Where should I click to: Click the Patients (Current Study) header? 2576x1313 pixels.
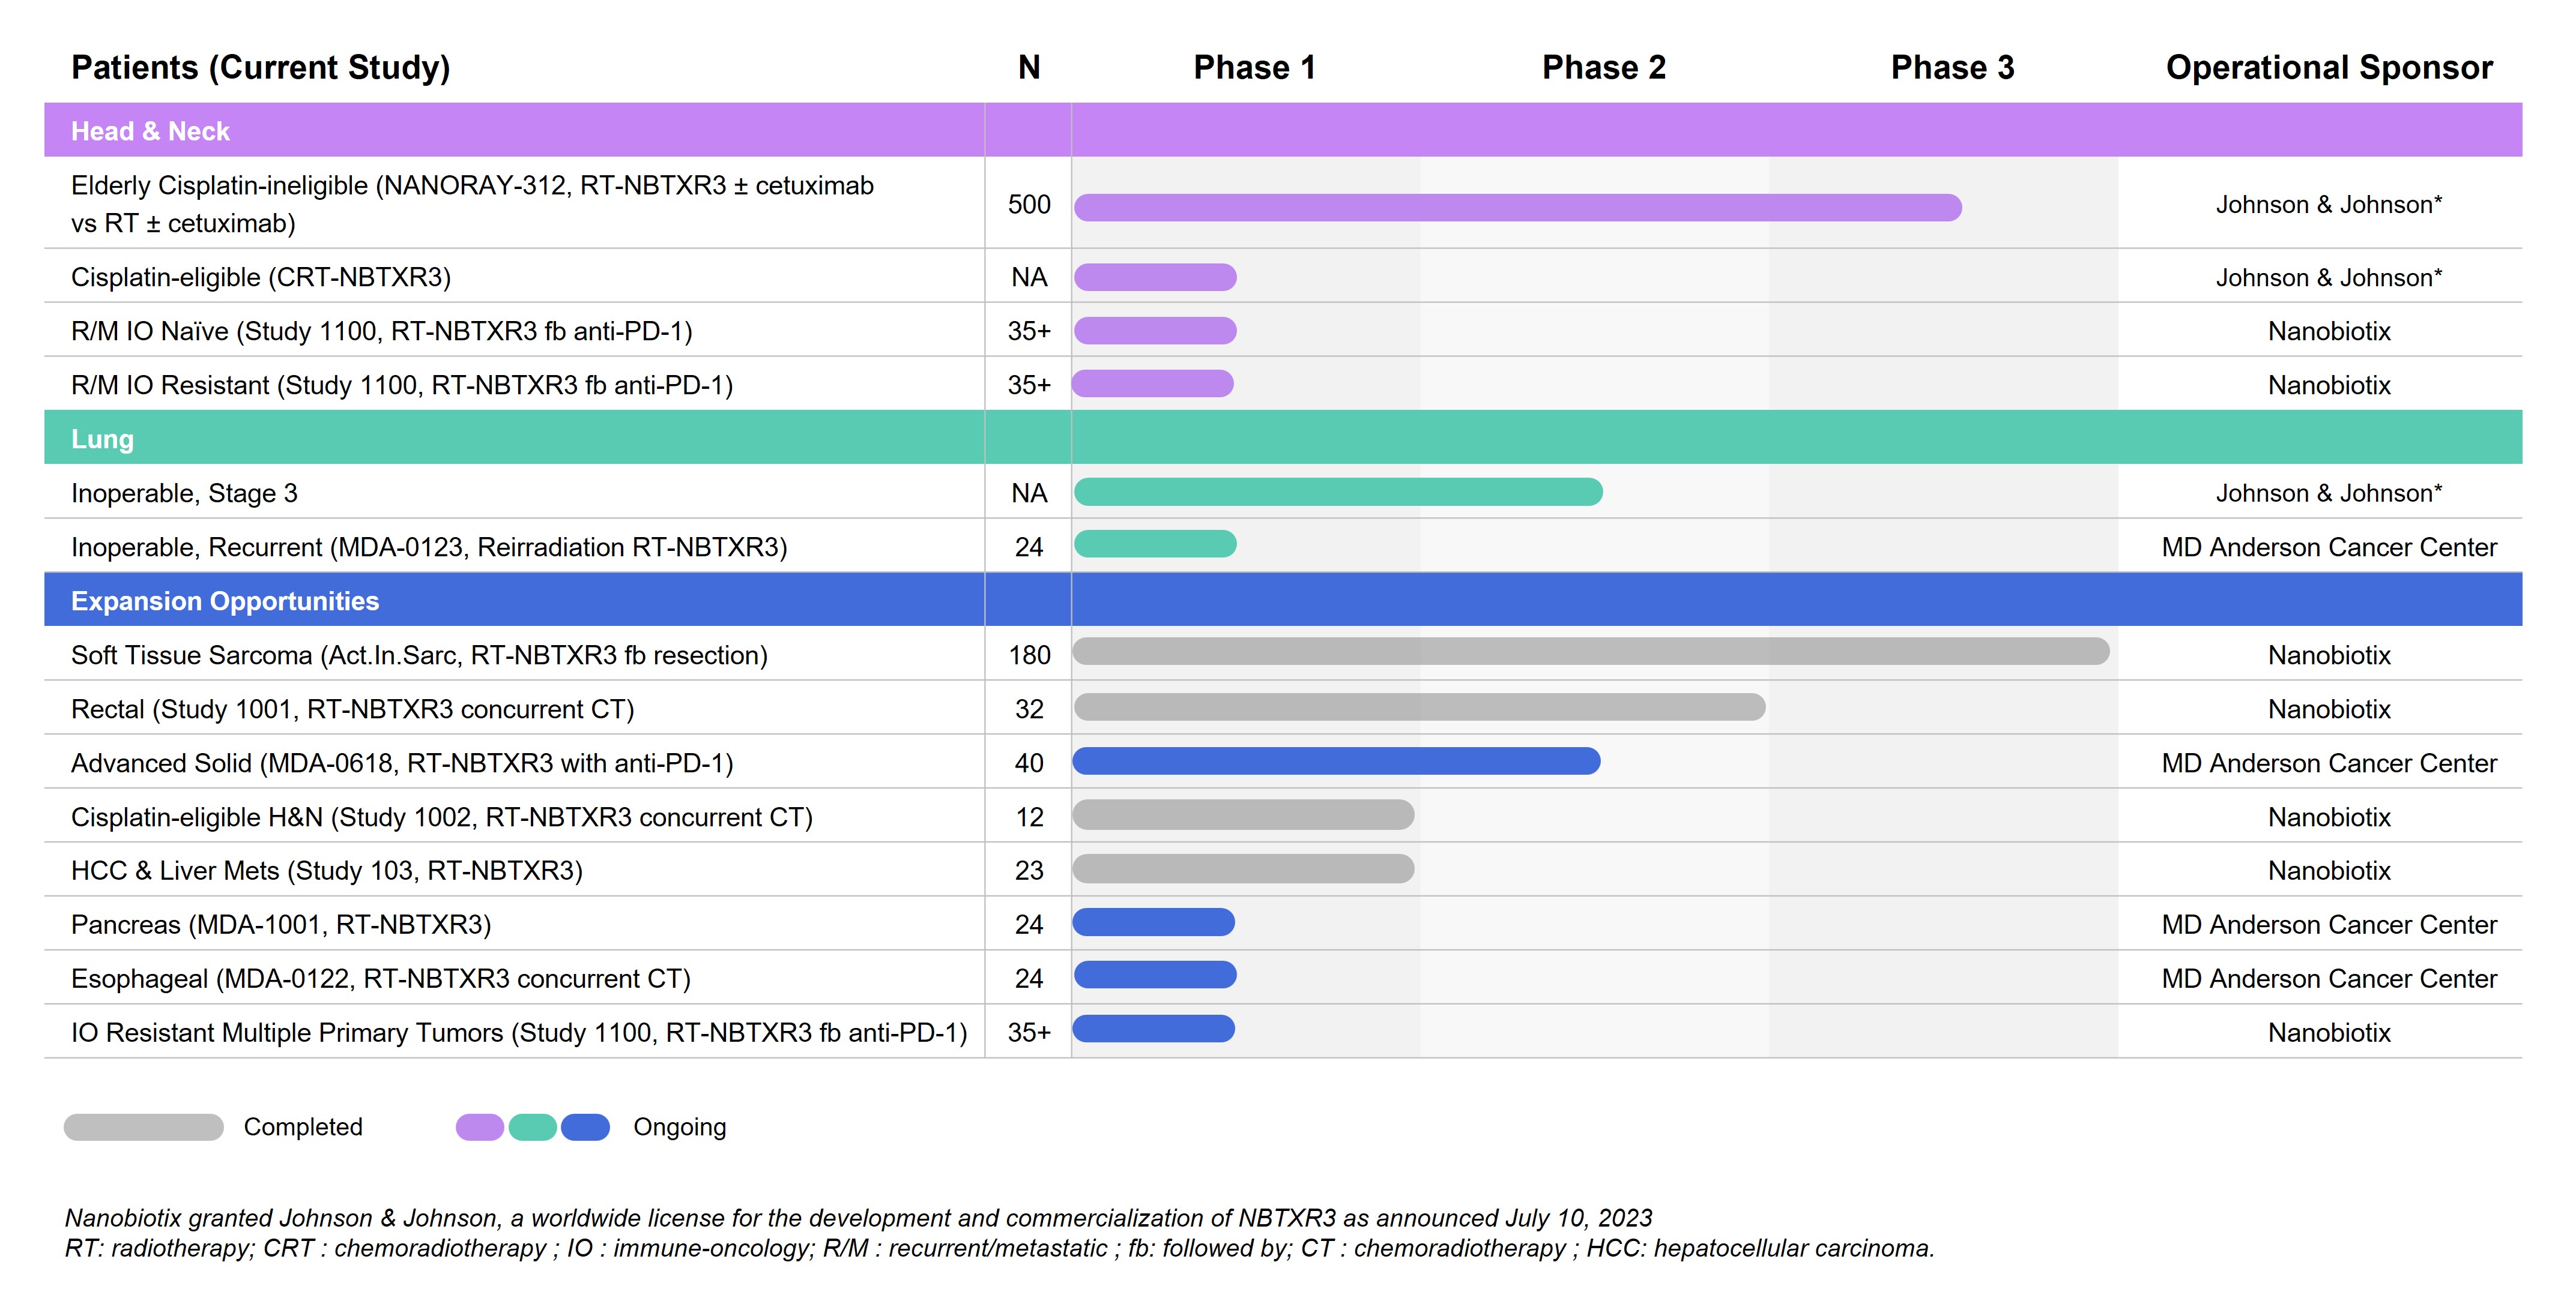click(x=260, y=67)
